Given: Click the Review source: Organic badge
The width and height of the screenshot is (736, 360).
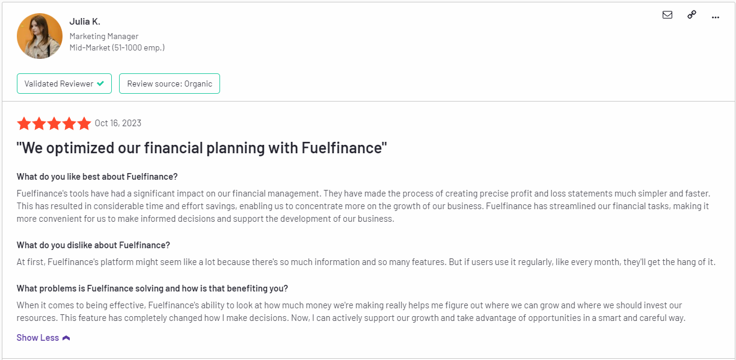Looking at the screenshot, I should 170,84.
